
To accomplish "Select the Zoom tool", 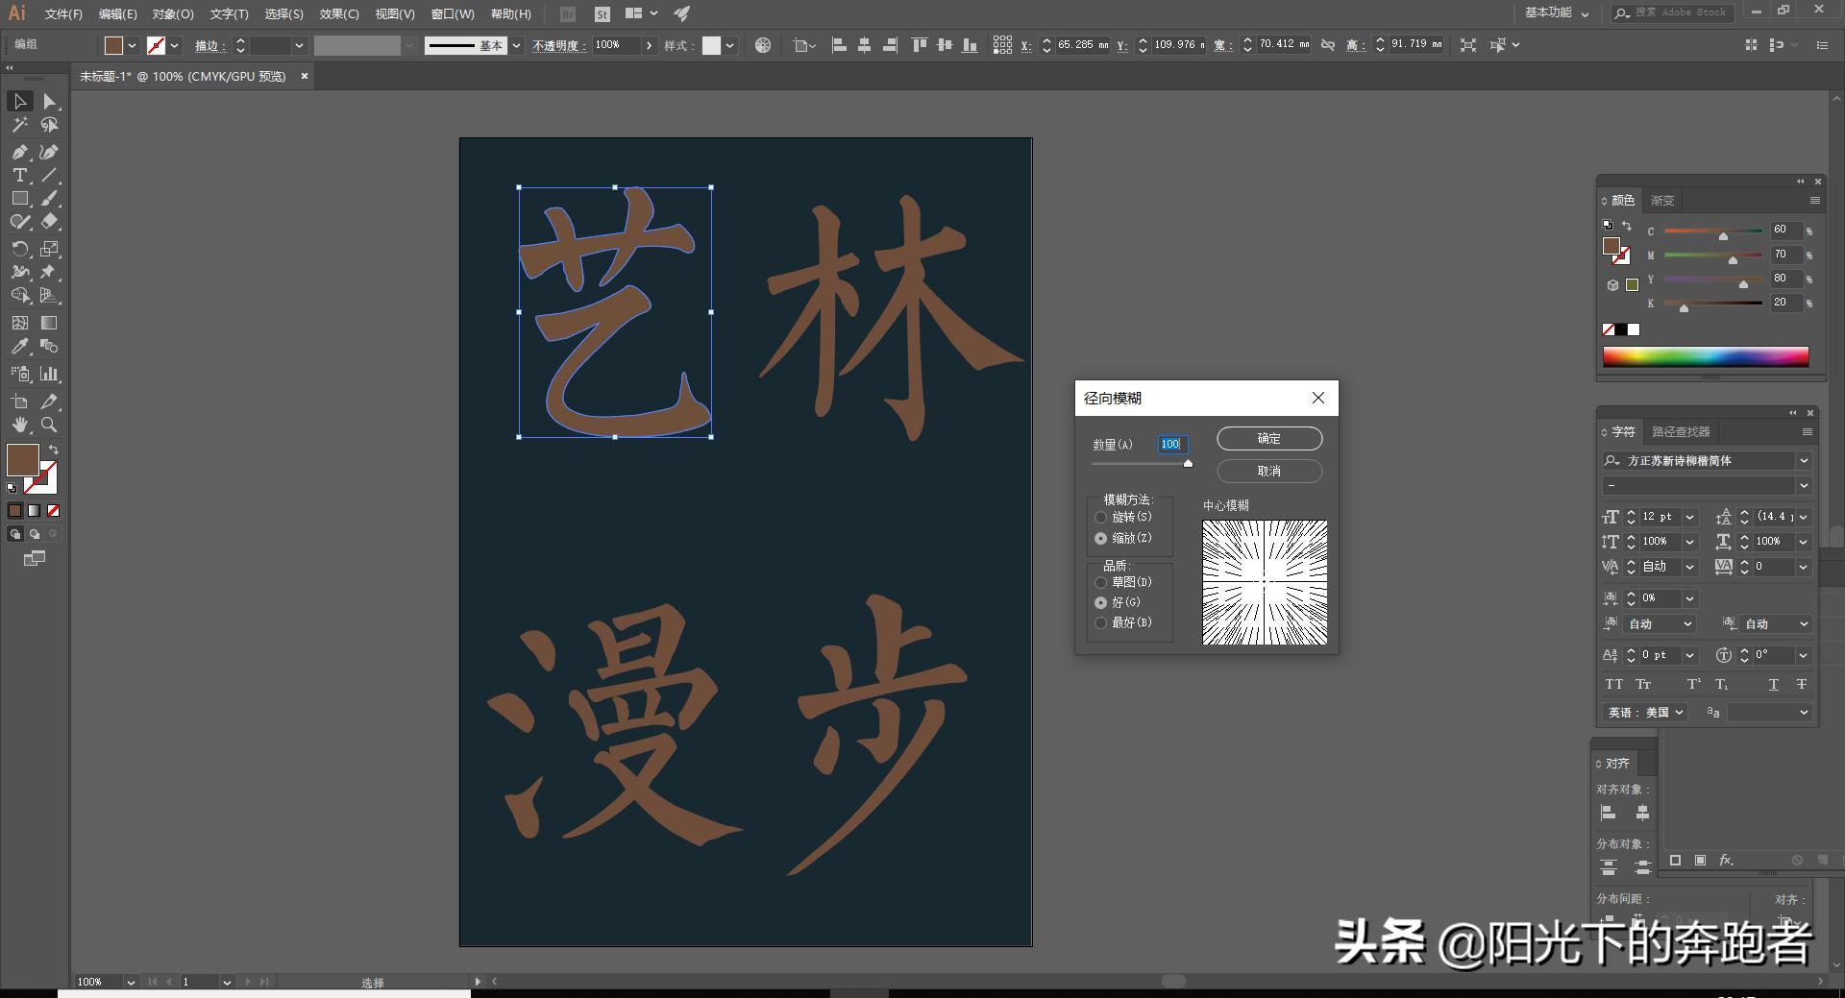I will (x=48, y=426).
